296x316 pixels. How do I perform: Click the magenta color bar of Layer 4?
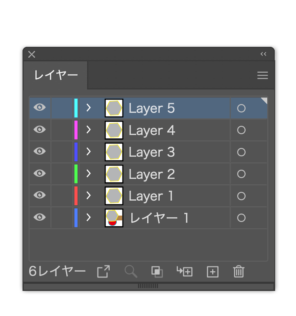[x=76, y=130]
